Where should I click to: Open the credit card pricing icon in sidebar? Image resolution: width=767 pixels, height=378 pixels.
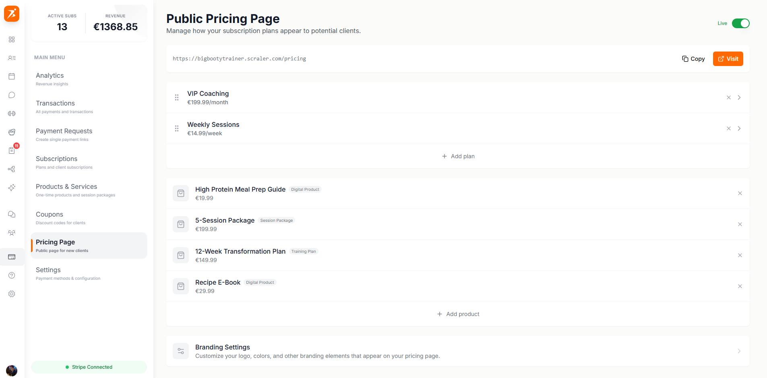(12, 257)
